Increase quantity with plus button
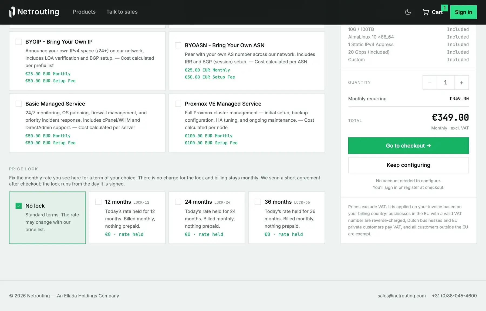This screenshot has width=486, height=311. (462, 83)
